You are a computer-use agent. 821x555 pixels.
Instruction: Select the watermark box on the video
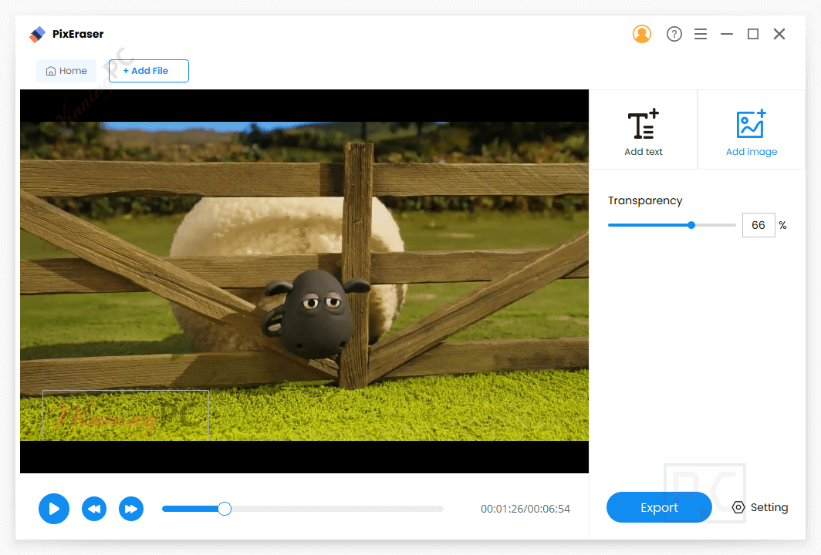(126, 415)
